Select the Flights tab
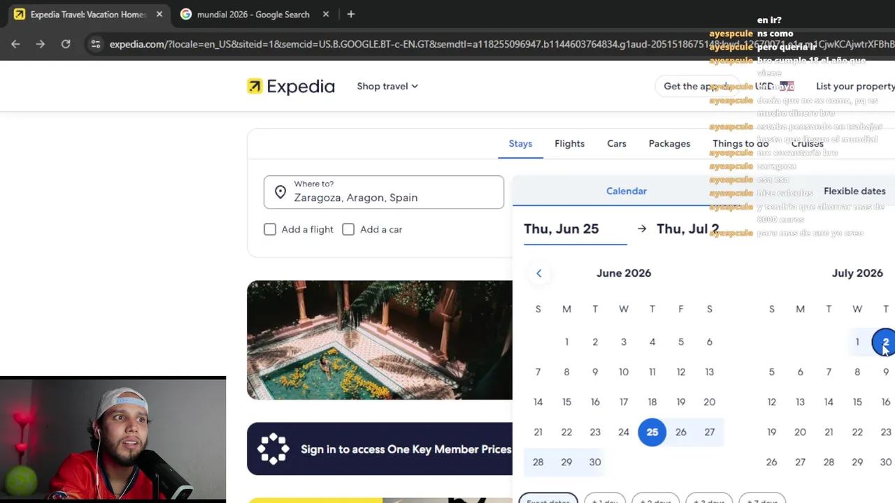The image size is (895, 503). (x=569, y=143)
